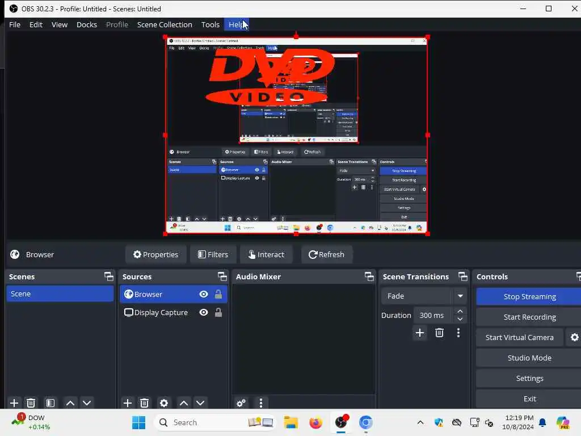Undock the Audio Mixer panel

[x=369, y=276]
